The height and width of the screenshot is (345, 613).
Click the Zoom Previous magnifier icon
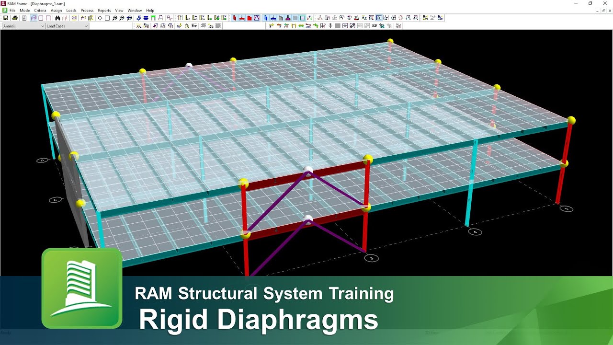[x=129, y=18]
